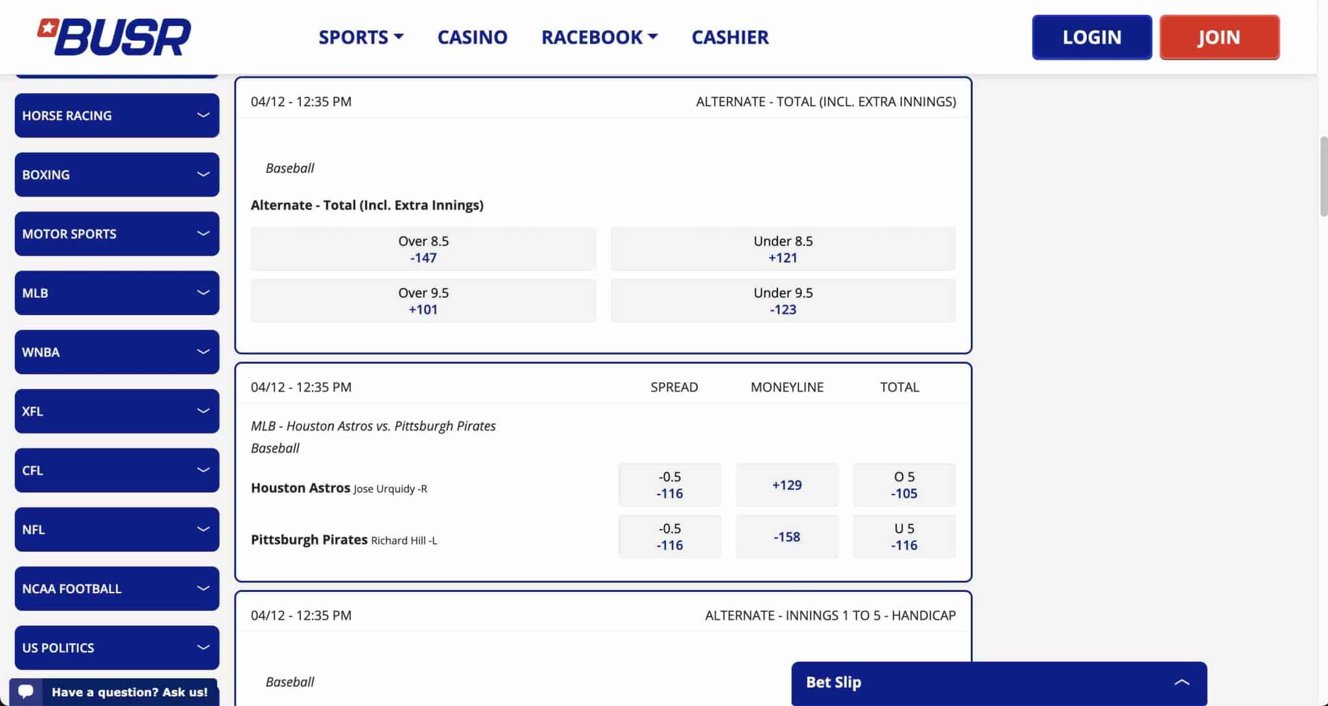Expand the BOXING category
The width and height of the screenshot is (1328, 706).
click(x=117, y=174)
